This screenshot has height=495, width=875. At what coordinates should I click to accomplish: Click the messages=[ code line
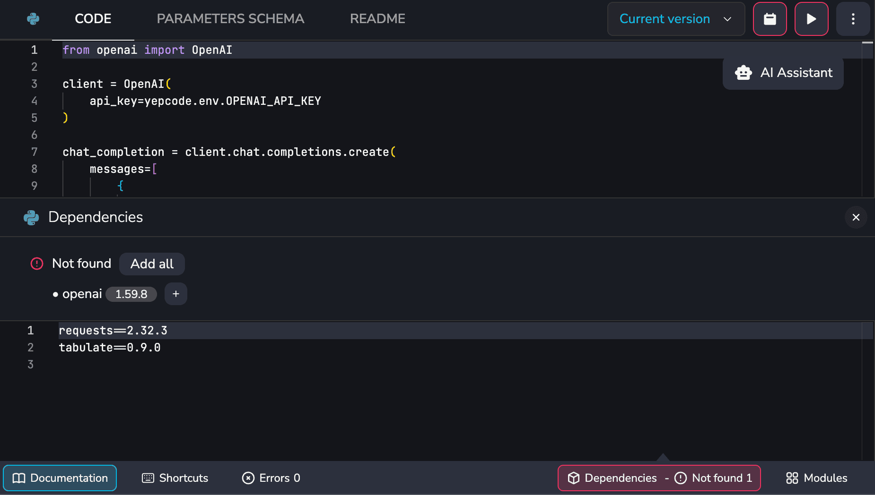point(123,169)
